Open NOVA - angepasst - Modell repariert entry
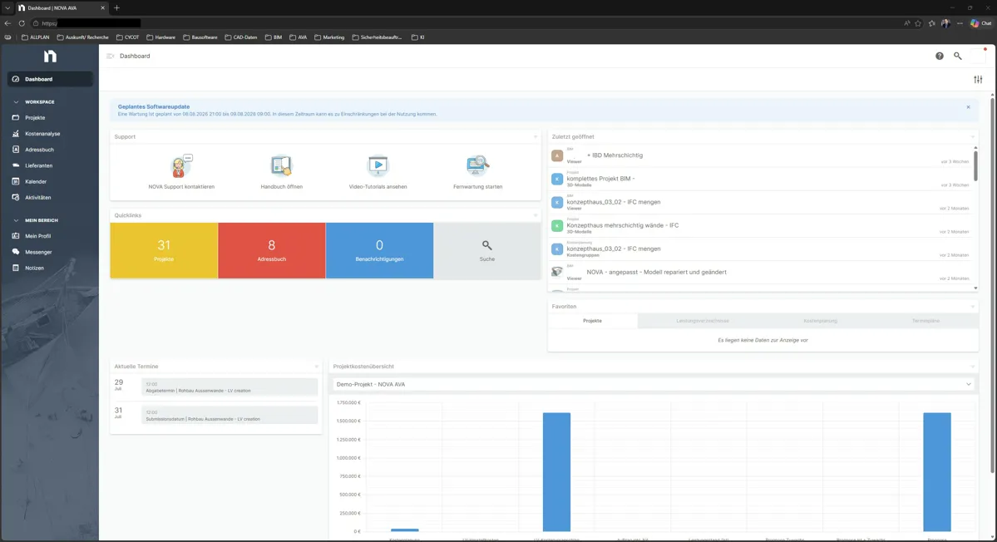Screen dimensions: 997x542 click(x=760, y=273)
